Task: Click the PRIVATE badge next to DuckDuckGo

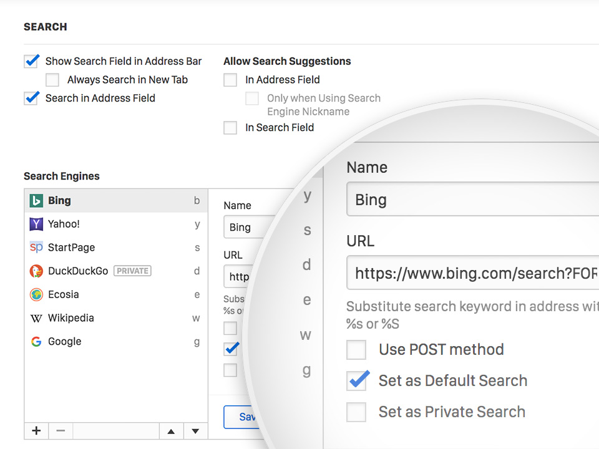Action: (x=132, y=271)
